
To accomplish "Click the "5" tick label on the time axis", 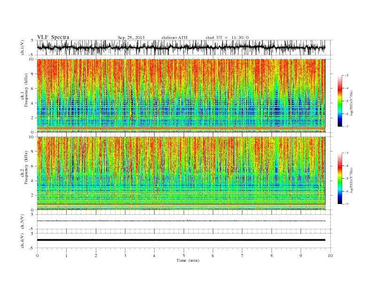I will tap(184, 256).
